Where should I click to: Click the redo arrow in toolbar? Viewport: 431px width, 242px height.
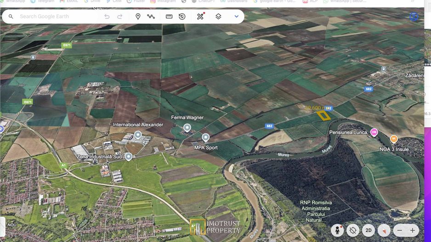pyautogui.click(x=120, y=17)
